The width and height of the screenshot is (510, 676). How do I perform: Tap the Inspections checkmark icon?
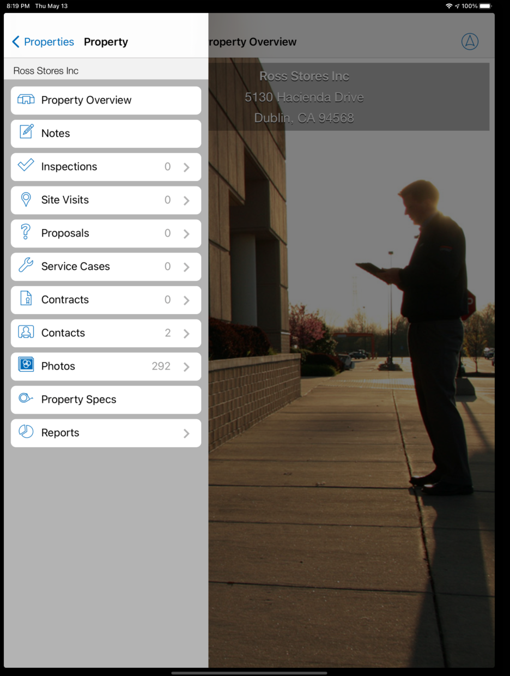(x=26, y=166)
